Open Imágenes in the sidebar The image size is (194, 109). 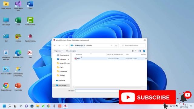tap(63, 59)
